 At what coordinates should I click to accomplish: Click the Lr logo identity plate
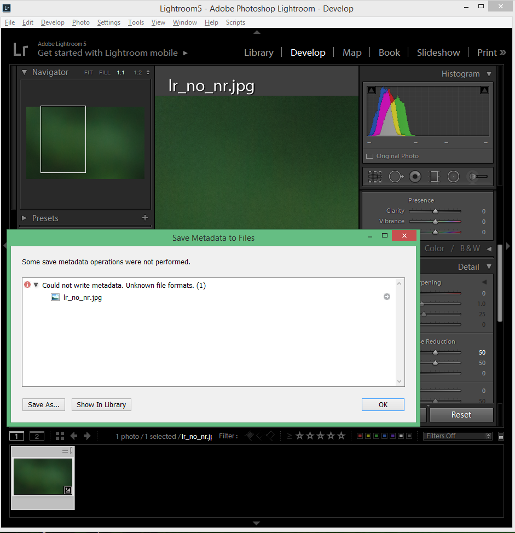coord(20,49)
